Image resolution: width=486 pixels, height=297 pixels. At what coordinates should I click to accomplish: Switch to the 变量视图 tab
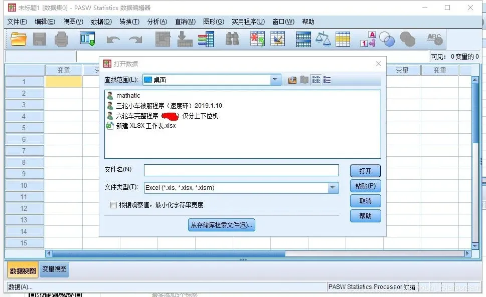(x=54, y=269)
